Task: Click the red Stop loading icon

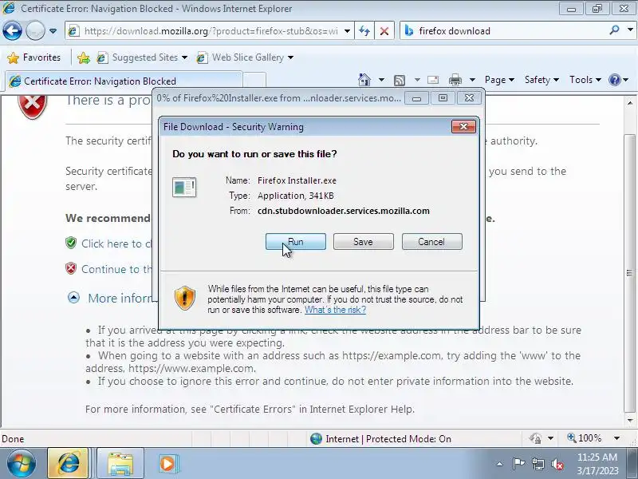Action: click(x=384, y=31)
